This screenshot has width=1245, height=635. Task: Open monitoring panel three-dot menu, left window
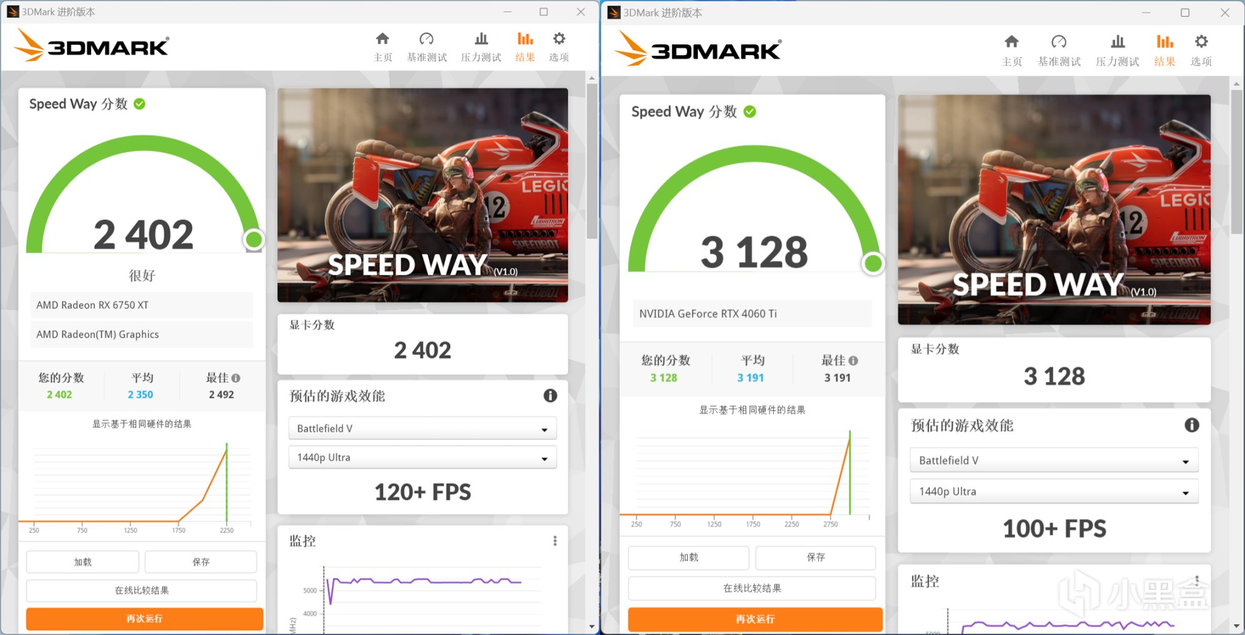555,541
